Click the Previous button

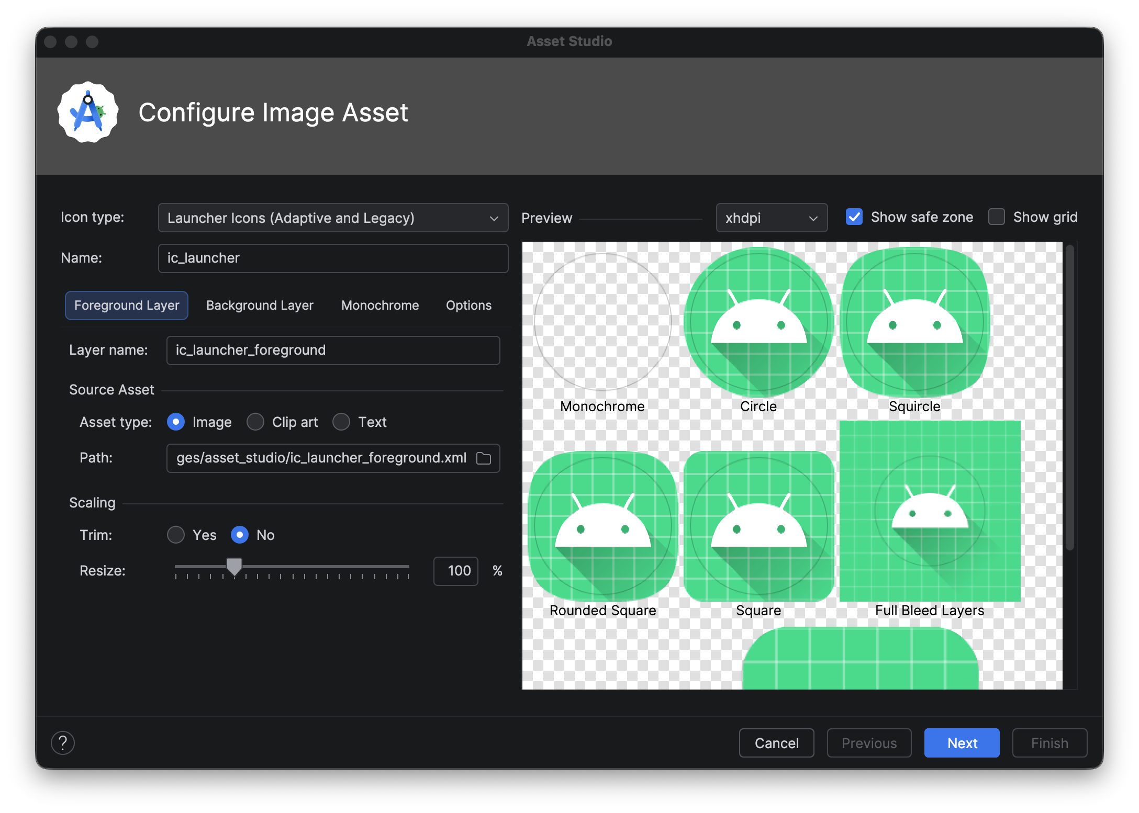[869, 743]
